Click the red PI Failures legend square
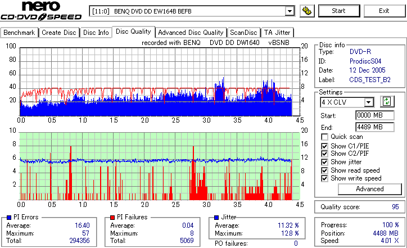407x248 pixels. (112, 218)
